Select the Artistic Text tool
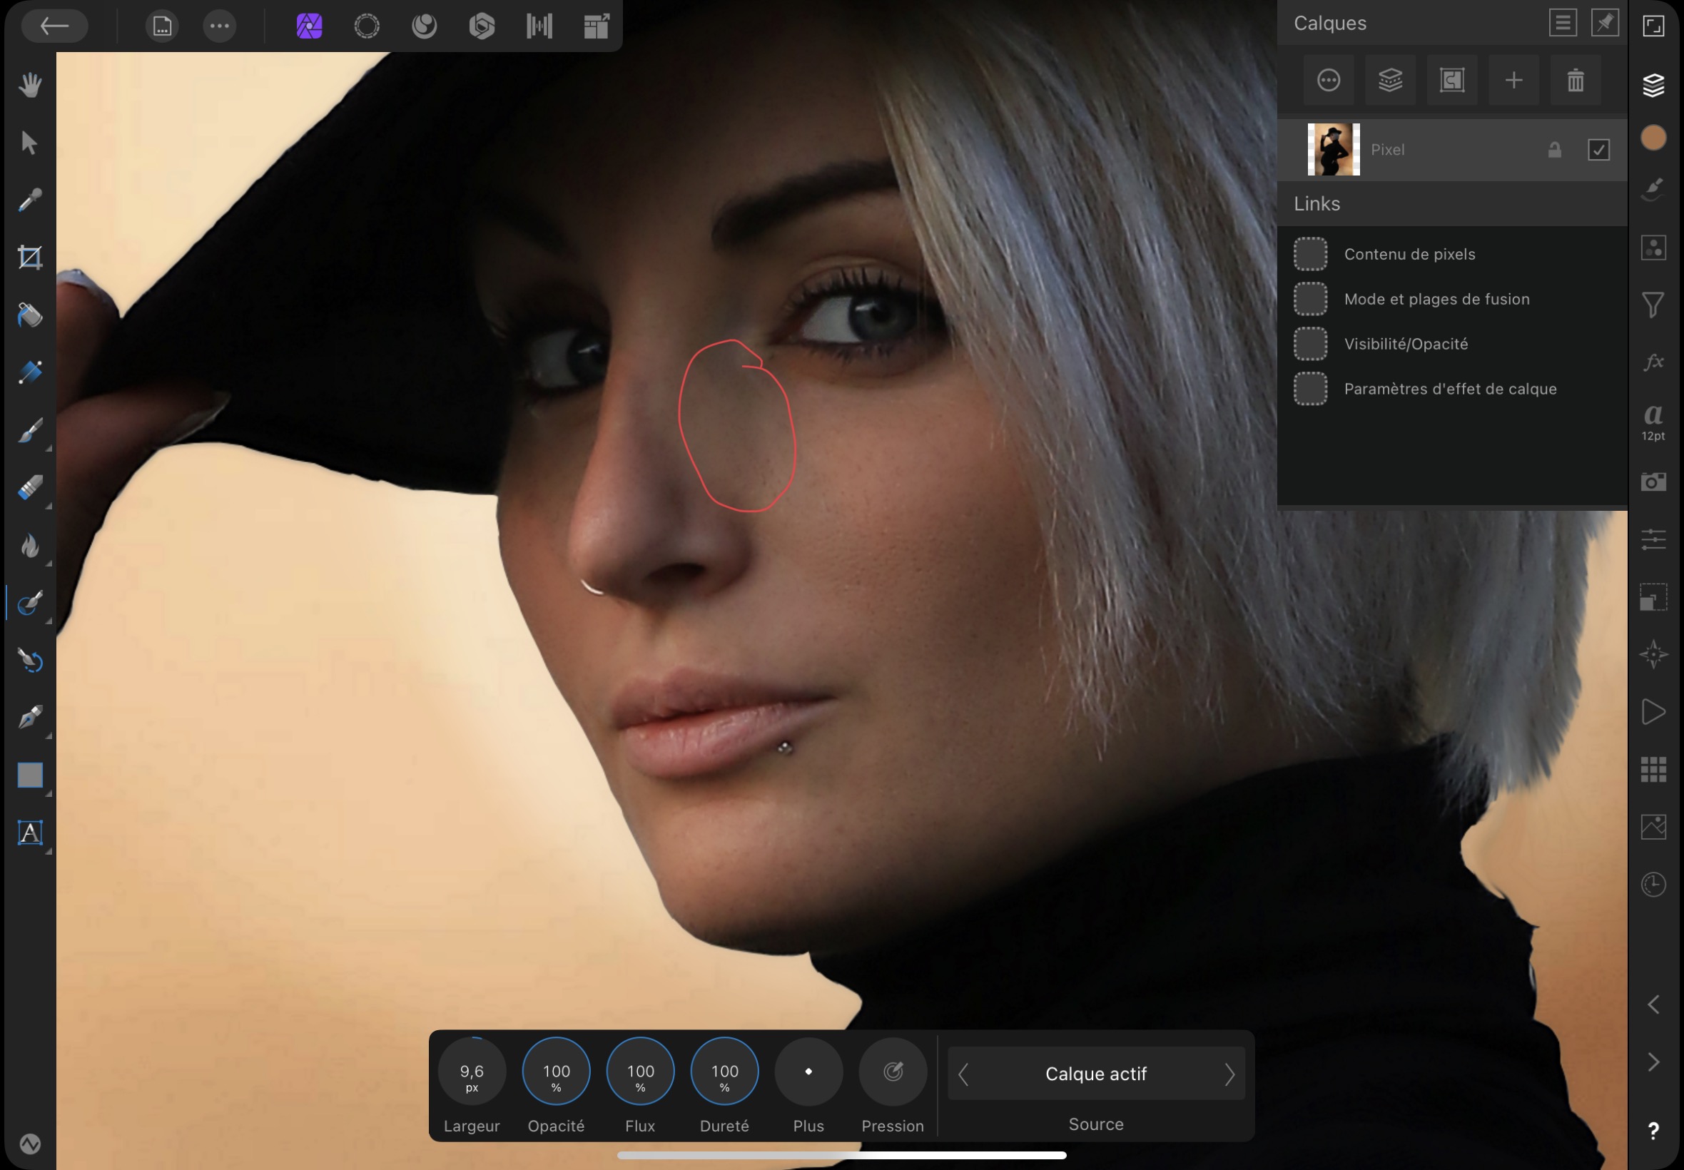Screen dimensions: 1684x1170 29,833
